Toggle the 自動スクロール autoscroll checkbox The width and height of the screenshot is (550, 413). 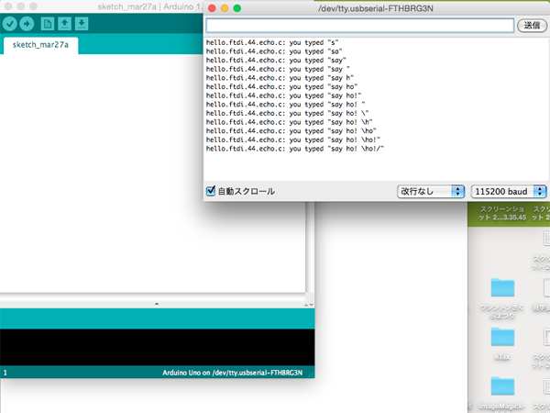click(211, 191)
